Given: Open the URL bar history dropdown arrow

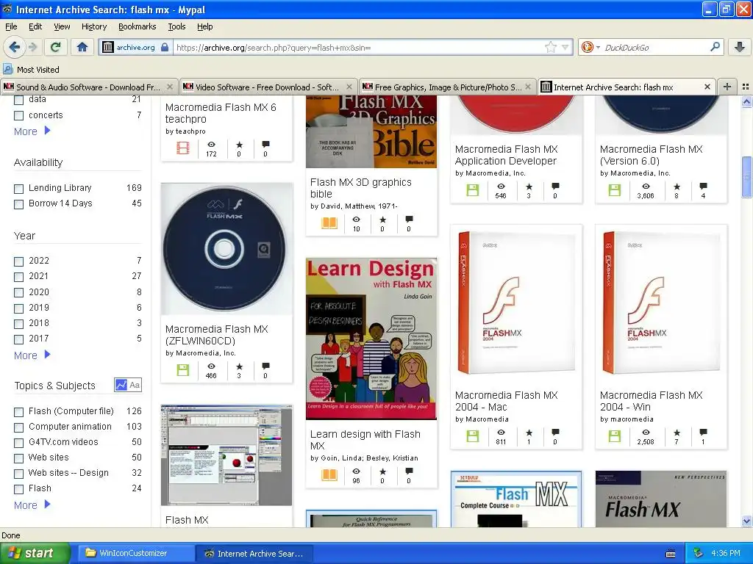Looking at the screenshot, I should (565, 47).
